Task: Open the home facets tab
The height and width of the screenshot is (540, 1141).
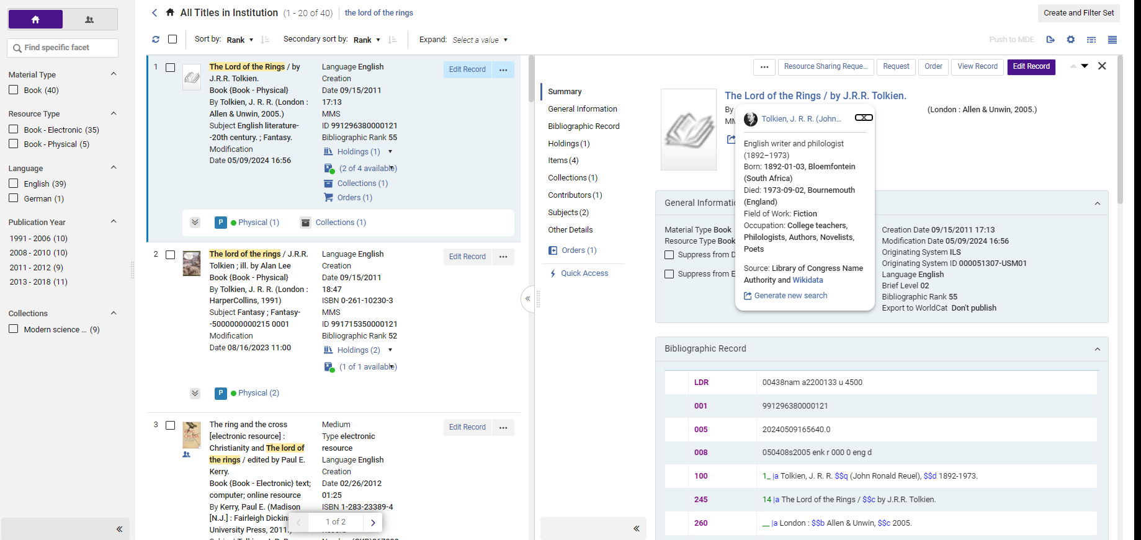Action: [35, 20]
